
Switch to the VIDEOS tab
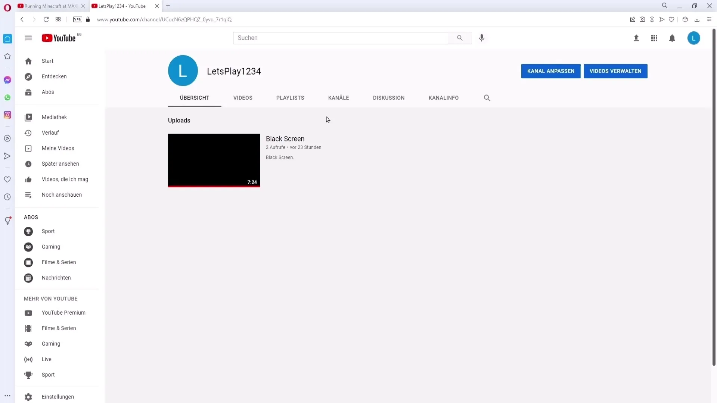[x=243, y=97]
